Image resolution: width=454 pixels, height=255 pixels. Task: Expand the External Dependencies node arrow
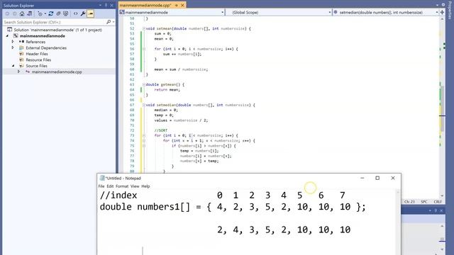pyautogui.click(x=13, y=47)
